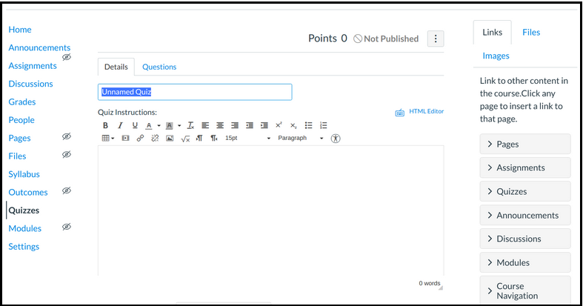Open the font size dropdown showing 15pt
This screenshot has width=583, height=306.
click(x=247, y=139)
